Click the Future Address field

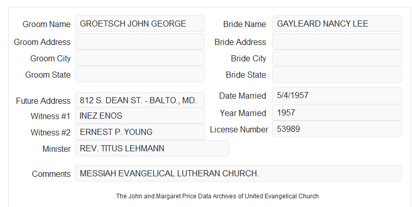click(140, 100)
